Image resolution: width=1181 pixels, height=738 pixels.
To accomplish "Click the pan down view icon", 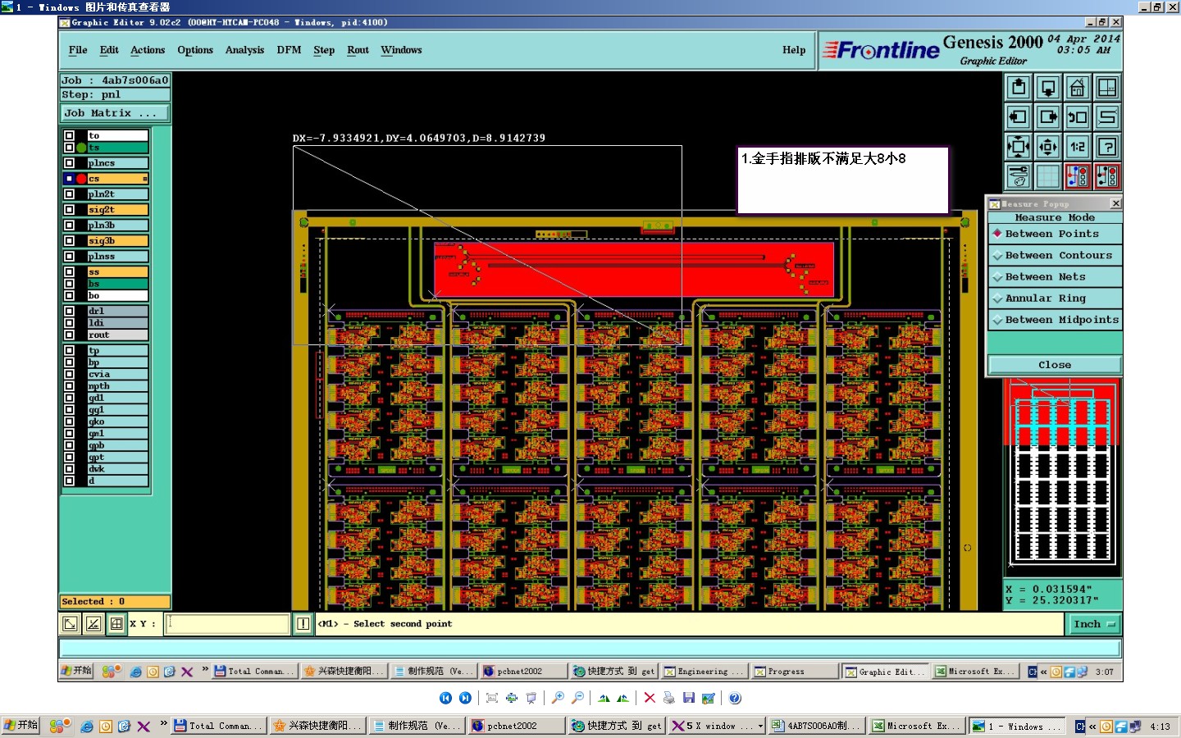I will tap(1047, 87).
